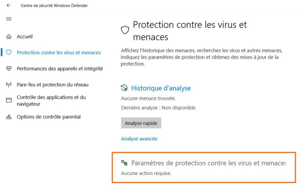This screenshot has height=187, width=300.
Task: Click the parental control family icon
Action: point(9,117)
